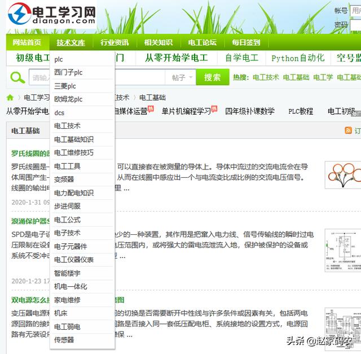361x354 pixels.
Task: Open 相关知识 in the navigation bar
Action: [159, 42]
